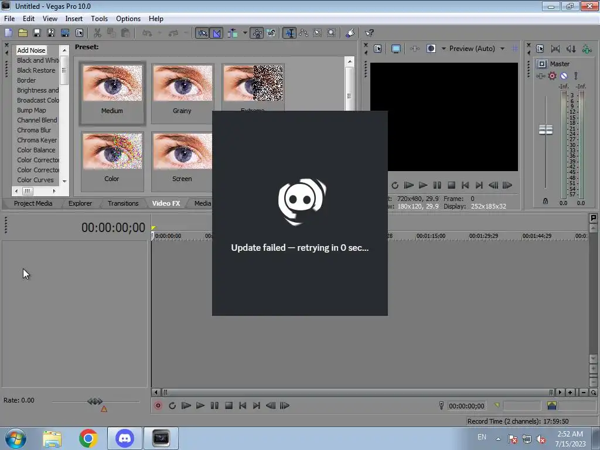This screenshot has width=600, height=450.
Task: Toggle Auto Ripple icon
Action: click(233, 33)
